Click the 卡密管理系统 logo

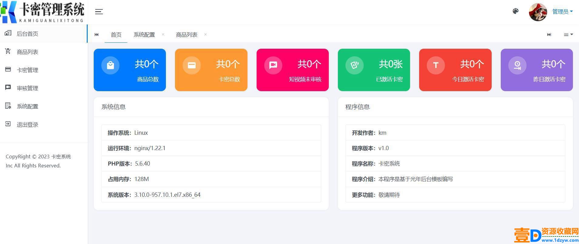click(42, 12)
